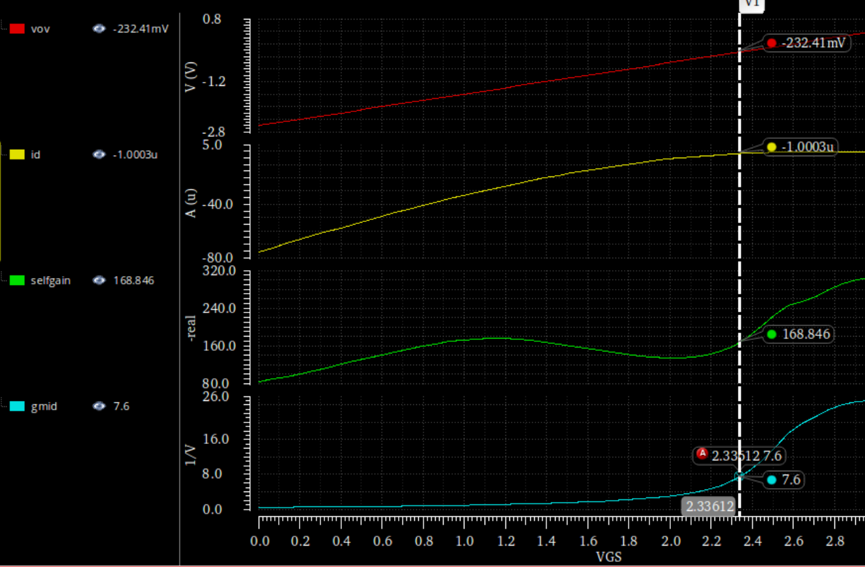
Task: Click the cyan marker dot showing 7.6
Action: (x=772, y=480)
